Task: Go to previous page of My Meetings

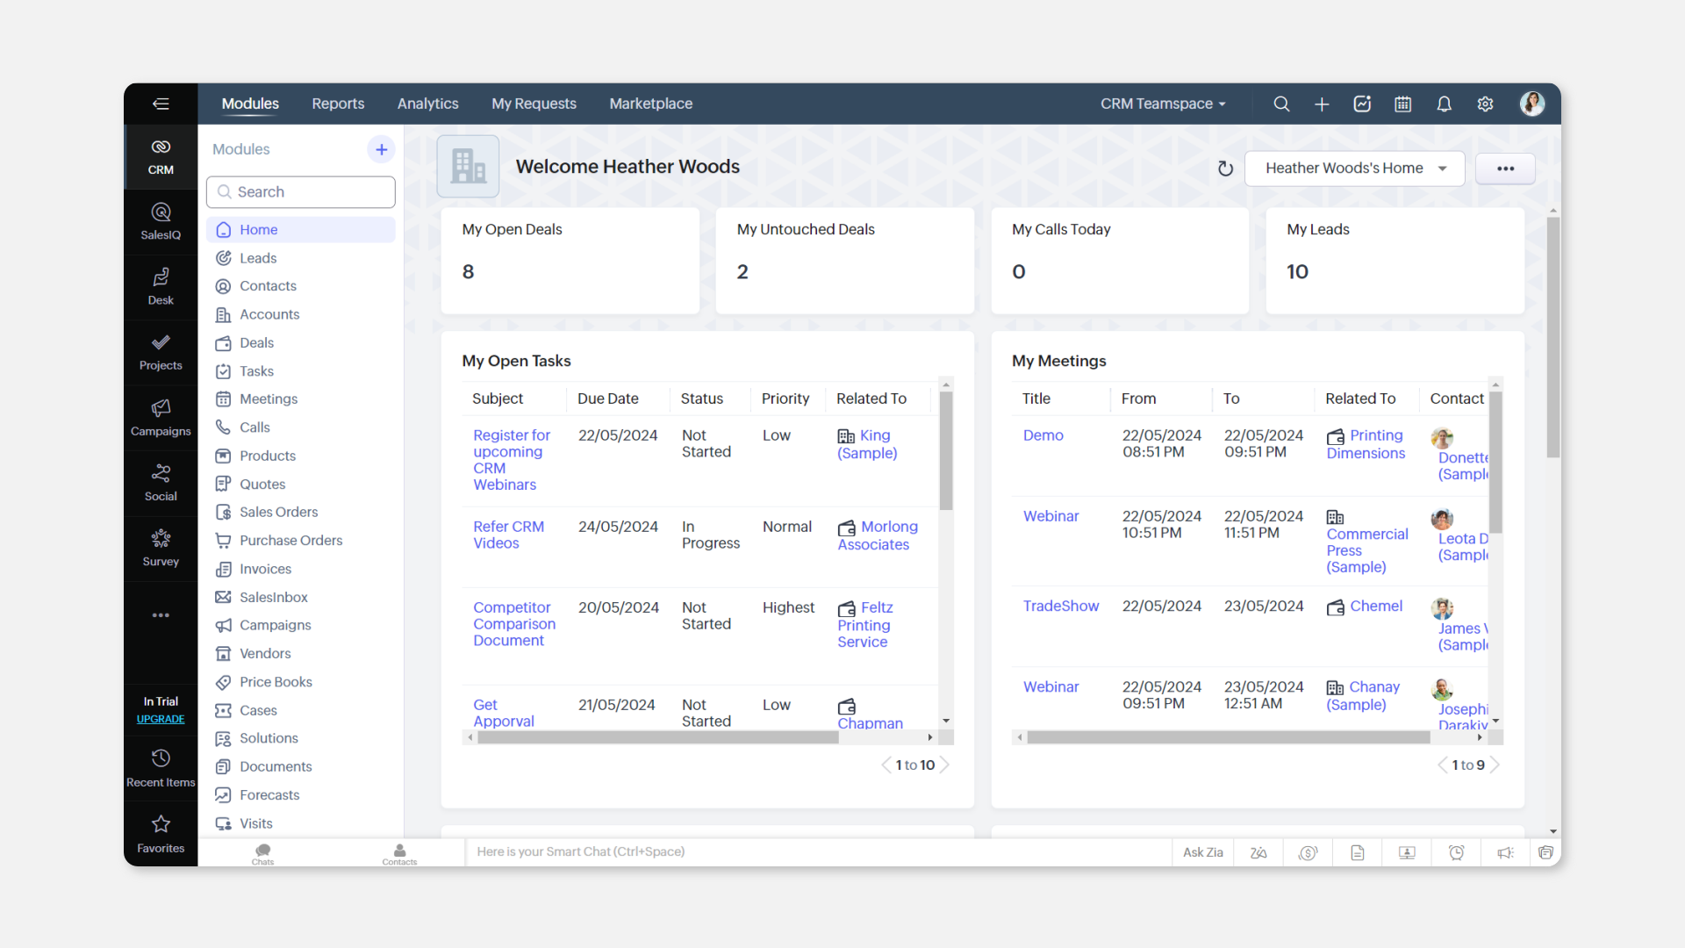Action: click(x=1442, y=765)
